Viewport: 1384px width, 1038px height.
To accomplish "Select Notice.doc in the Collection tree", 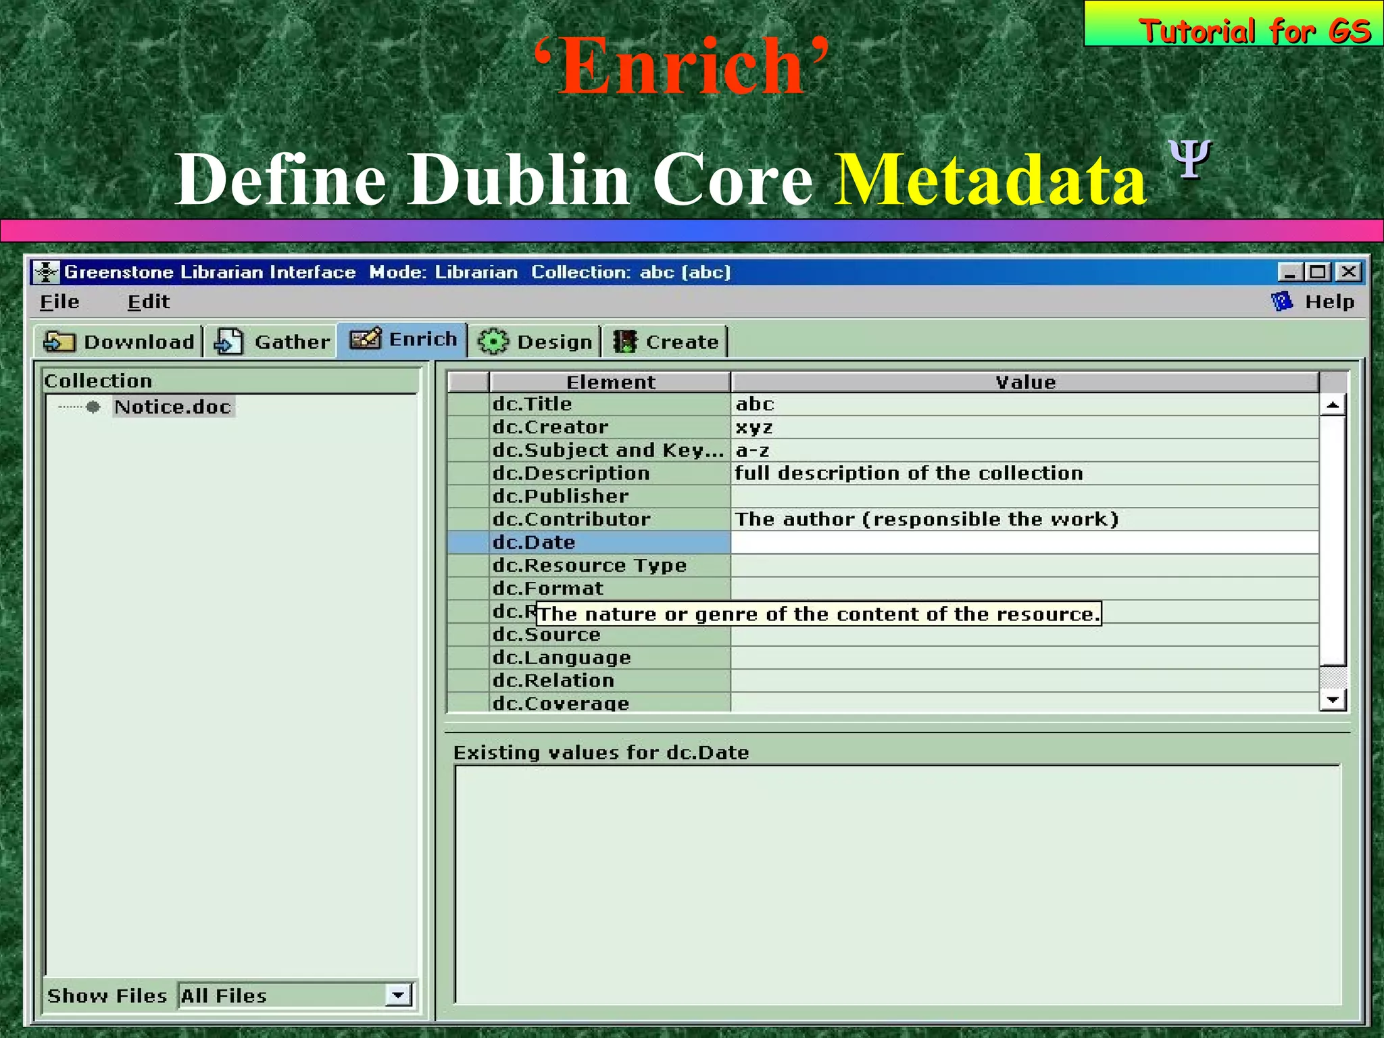I will point(173,407).
